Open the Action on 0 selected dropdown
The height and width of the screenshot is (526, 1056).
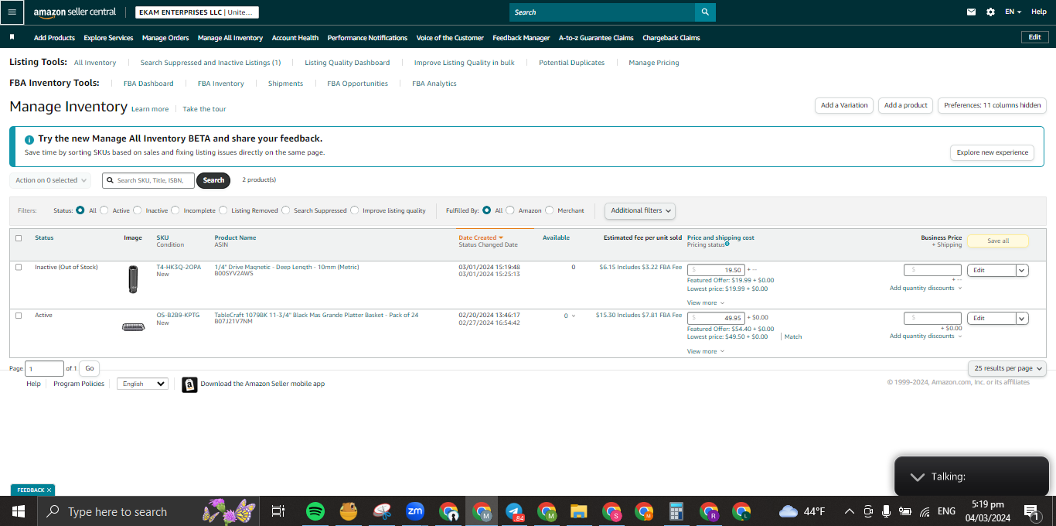pos(50,180)
